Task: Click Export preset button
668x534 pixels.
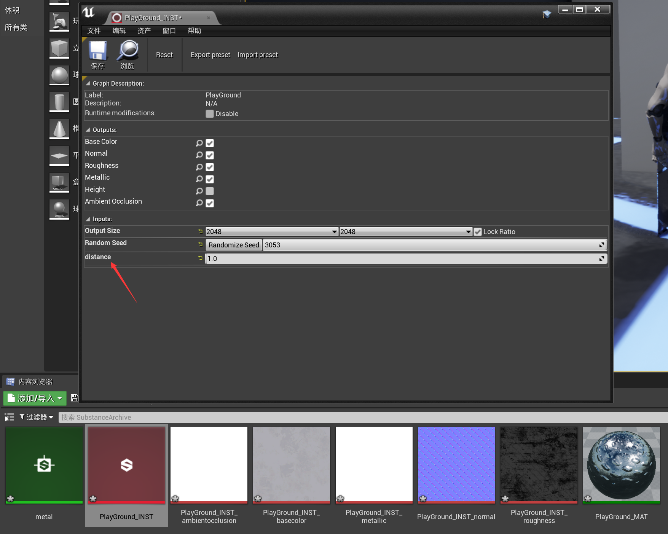Action: pos(210,55)
